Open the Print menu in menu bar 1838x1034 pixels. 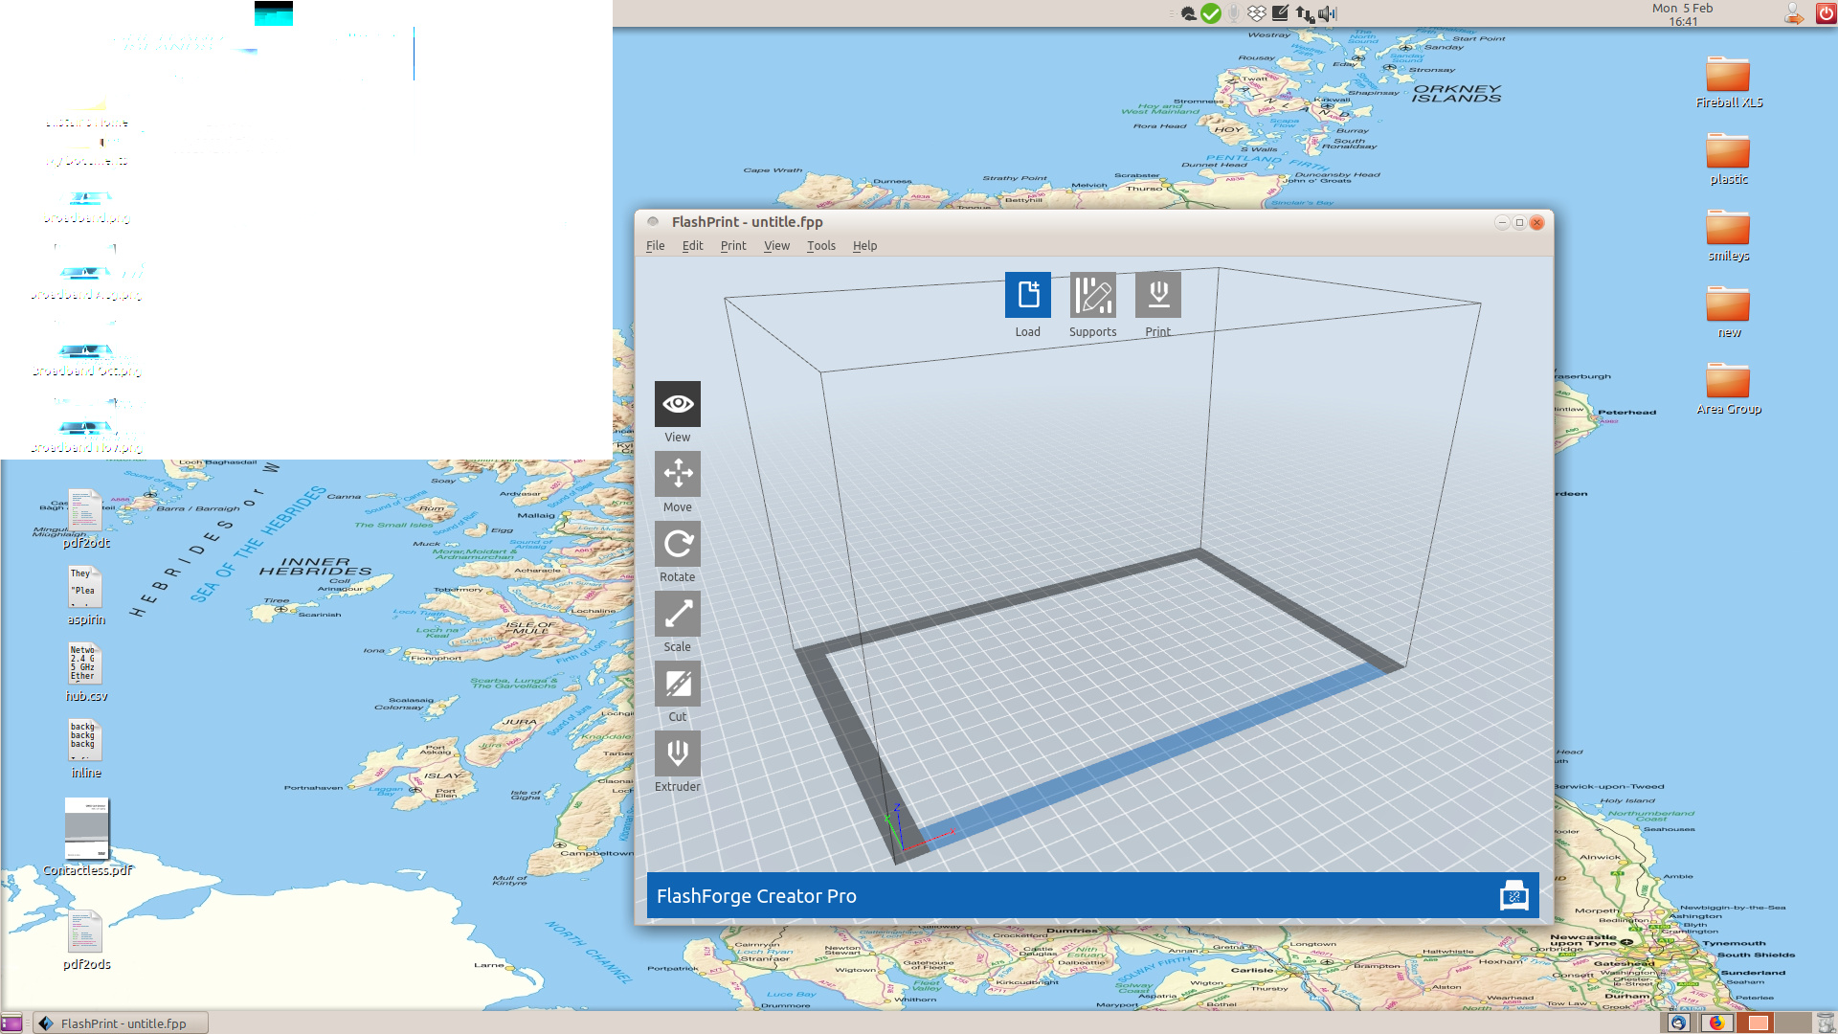click(732, 246)
